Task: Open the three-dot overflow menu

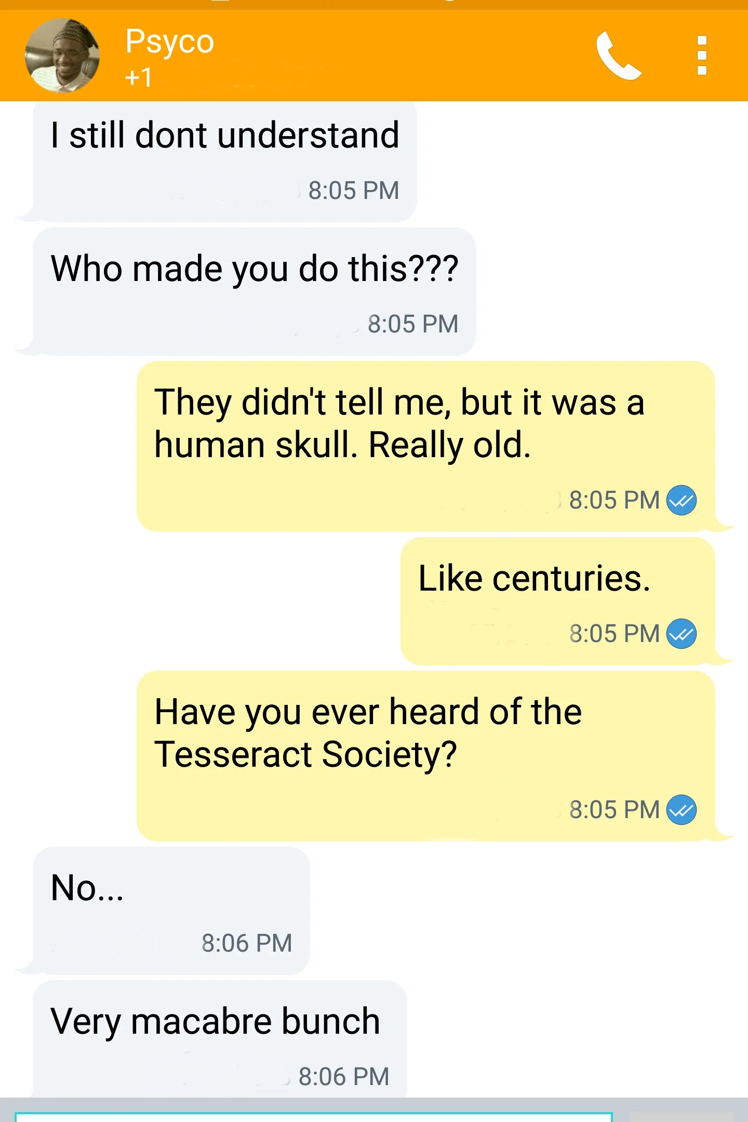Action: click(x=702, y=56)
